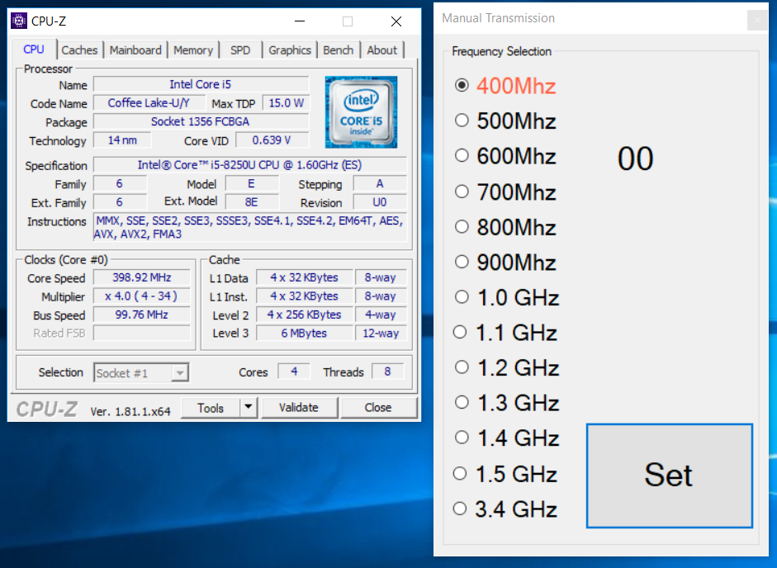Switch to the Caches tab

[x=79, y=50]
